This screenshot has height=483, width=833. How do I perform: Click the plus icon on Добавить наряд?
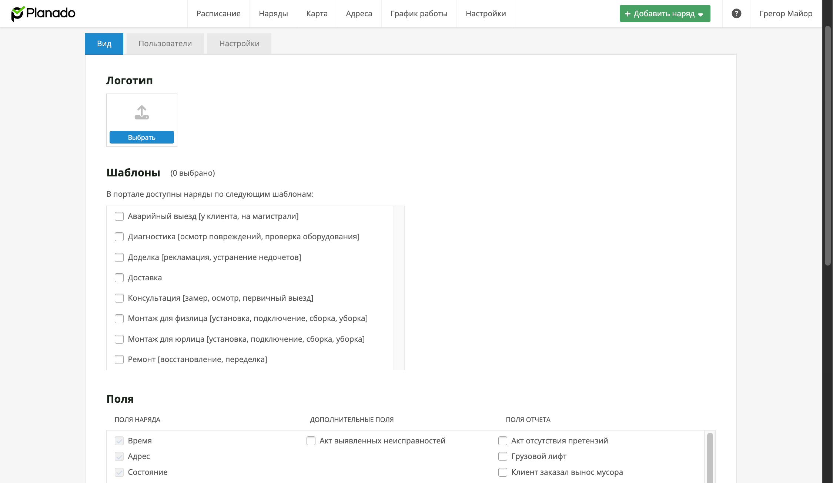click(628, 14)
